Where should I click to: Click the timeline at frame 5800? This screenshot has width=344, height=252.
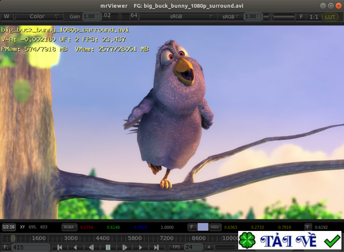(x=135, y=238)
